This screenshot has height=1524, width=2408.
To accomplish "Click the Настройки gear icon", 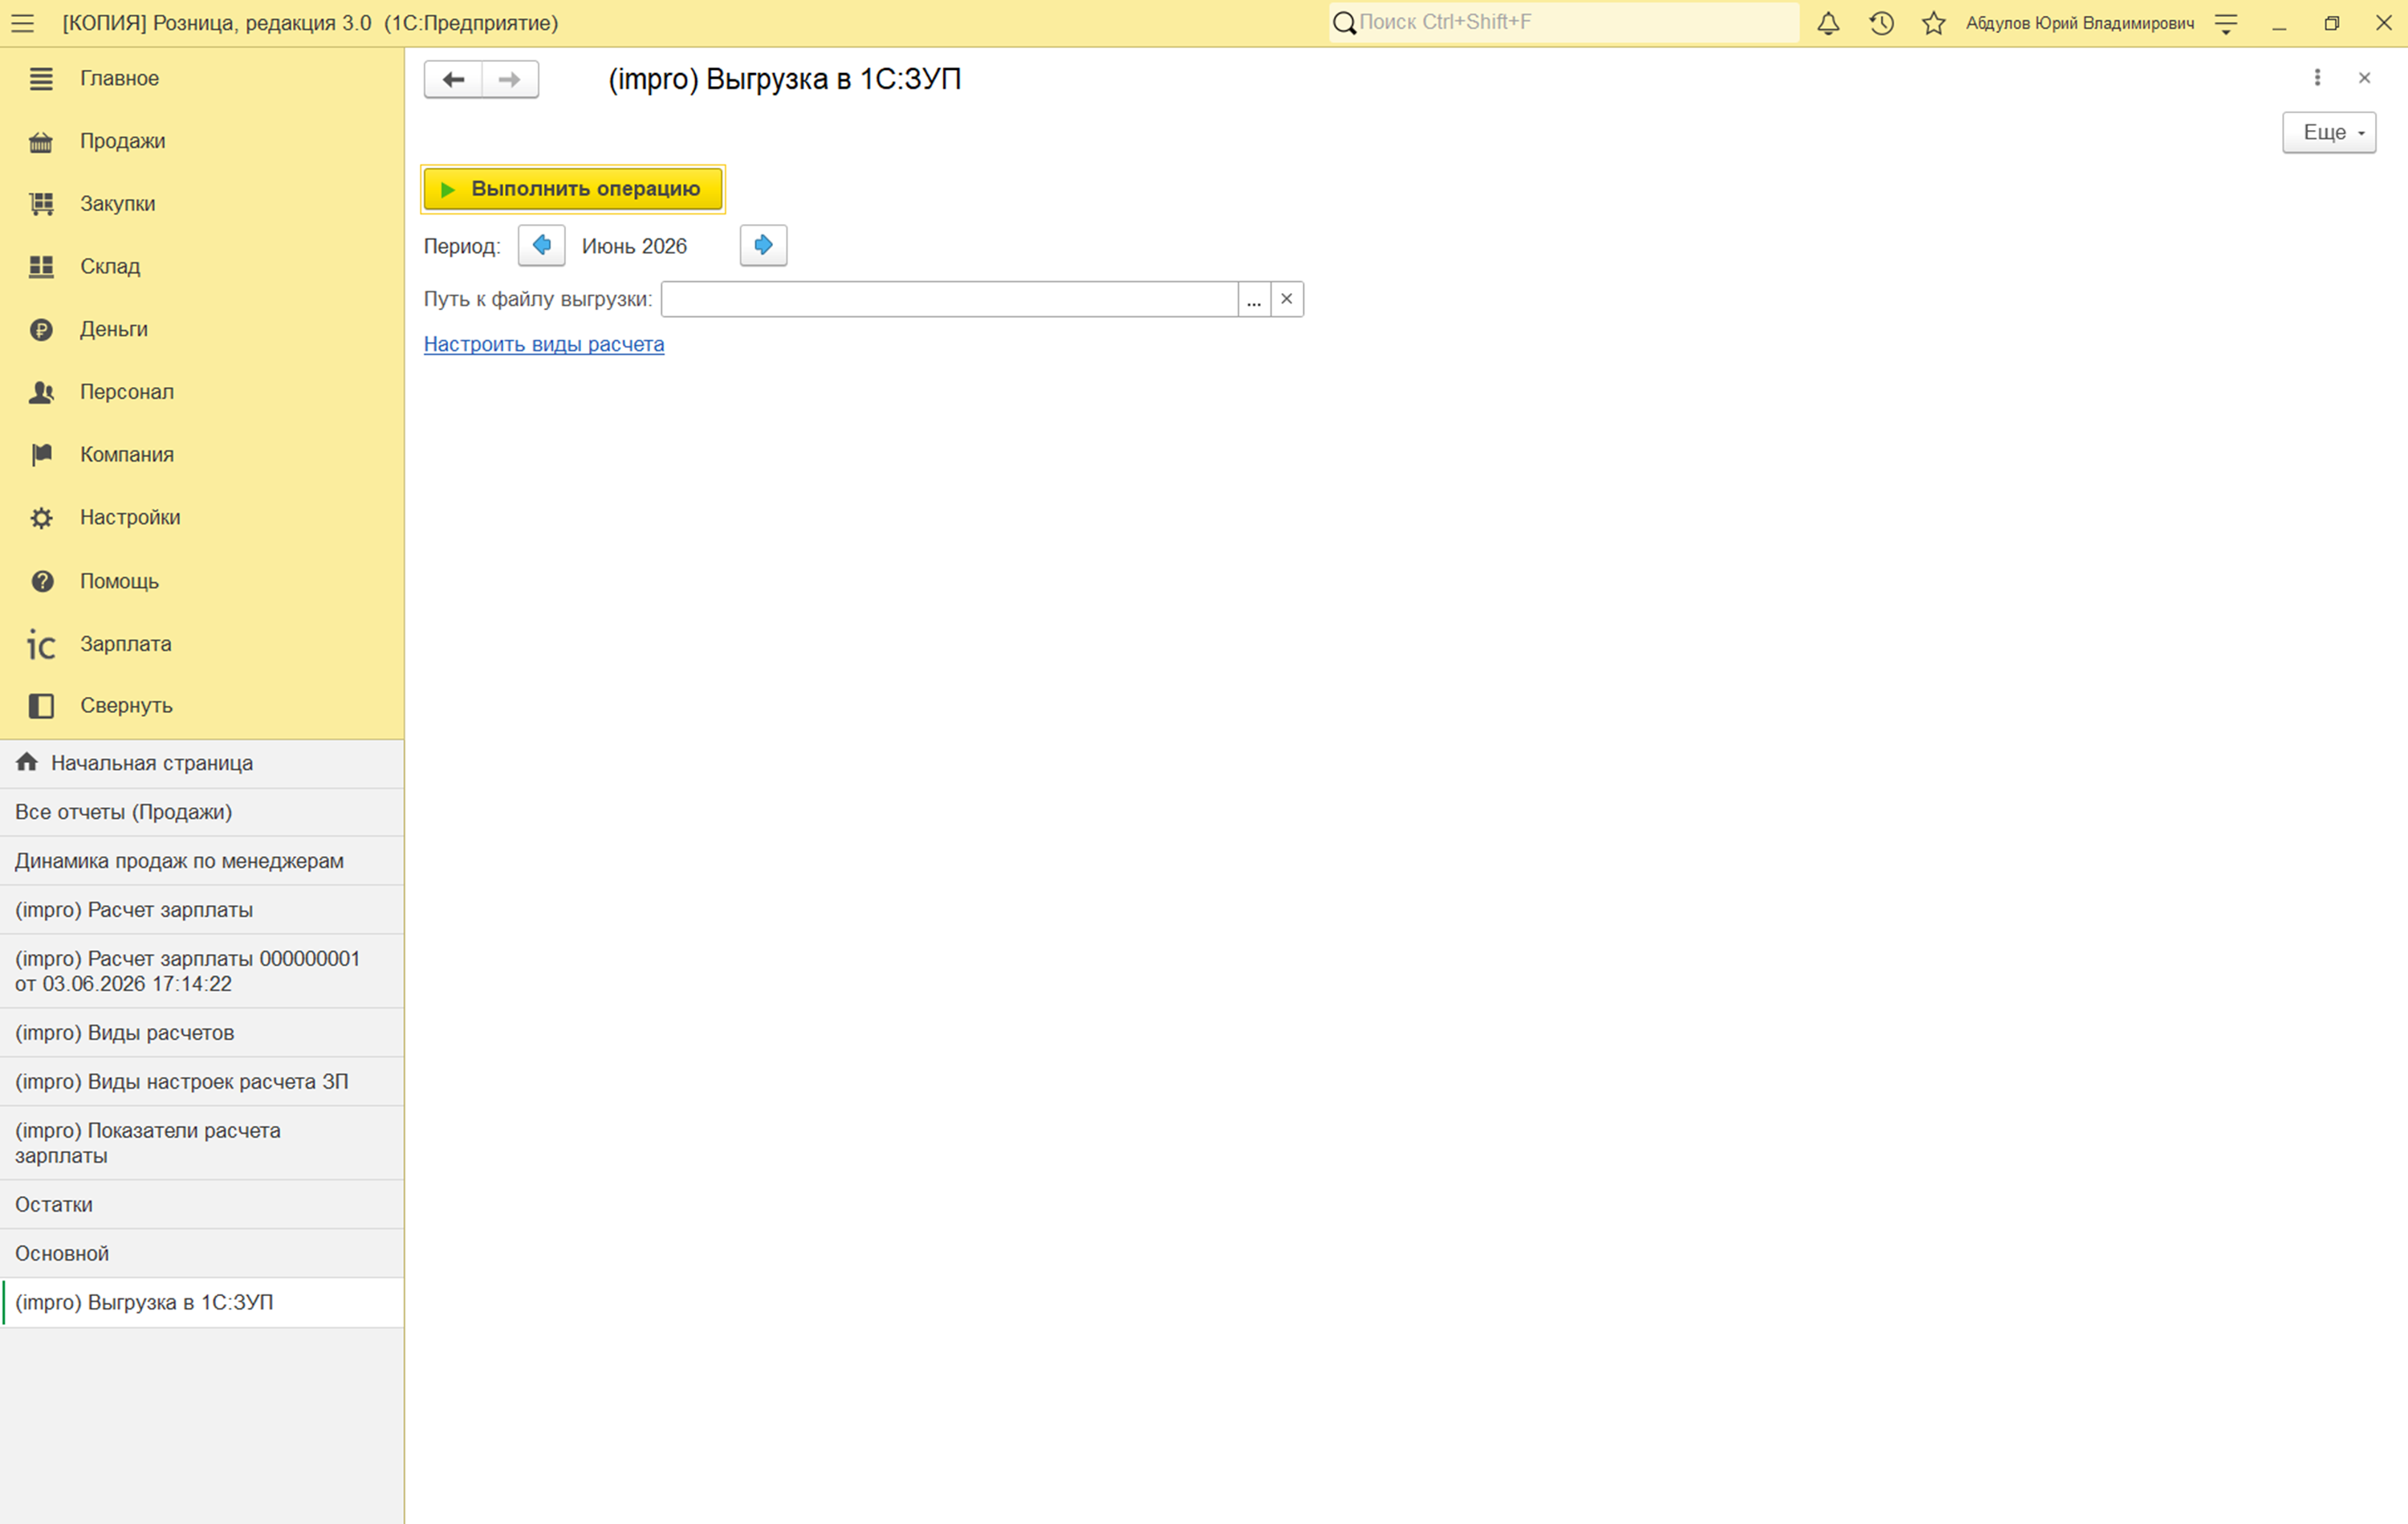I will click(41, 519).
